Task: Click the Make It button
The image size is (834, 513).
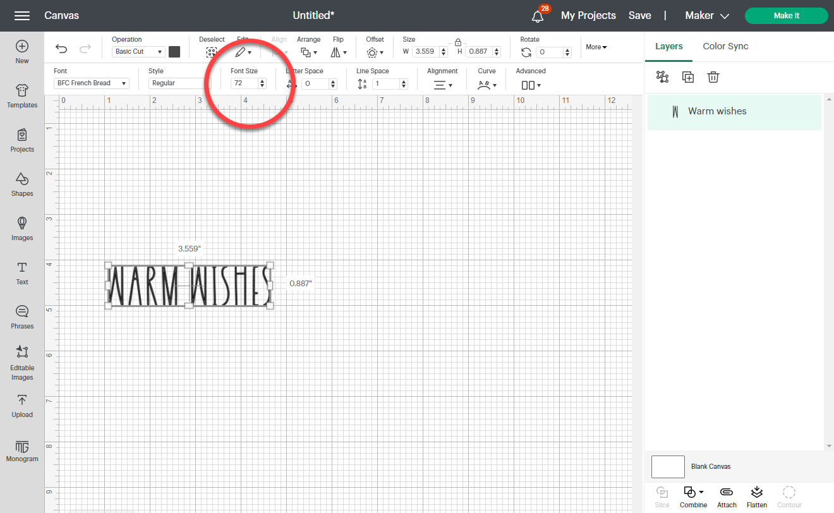Action: [786, 15]
